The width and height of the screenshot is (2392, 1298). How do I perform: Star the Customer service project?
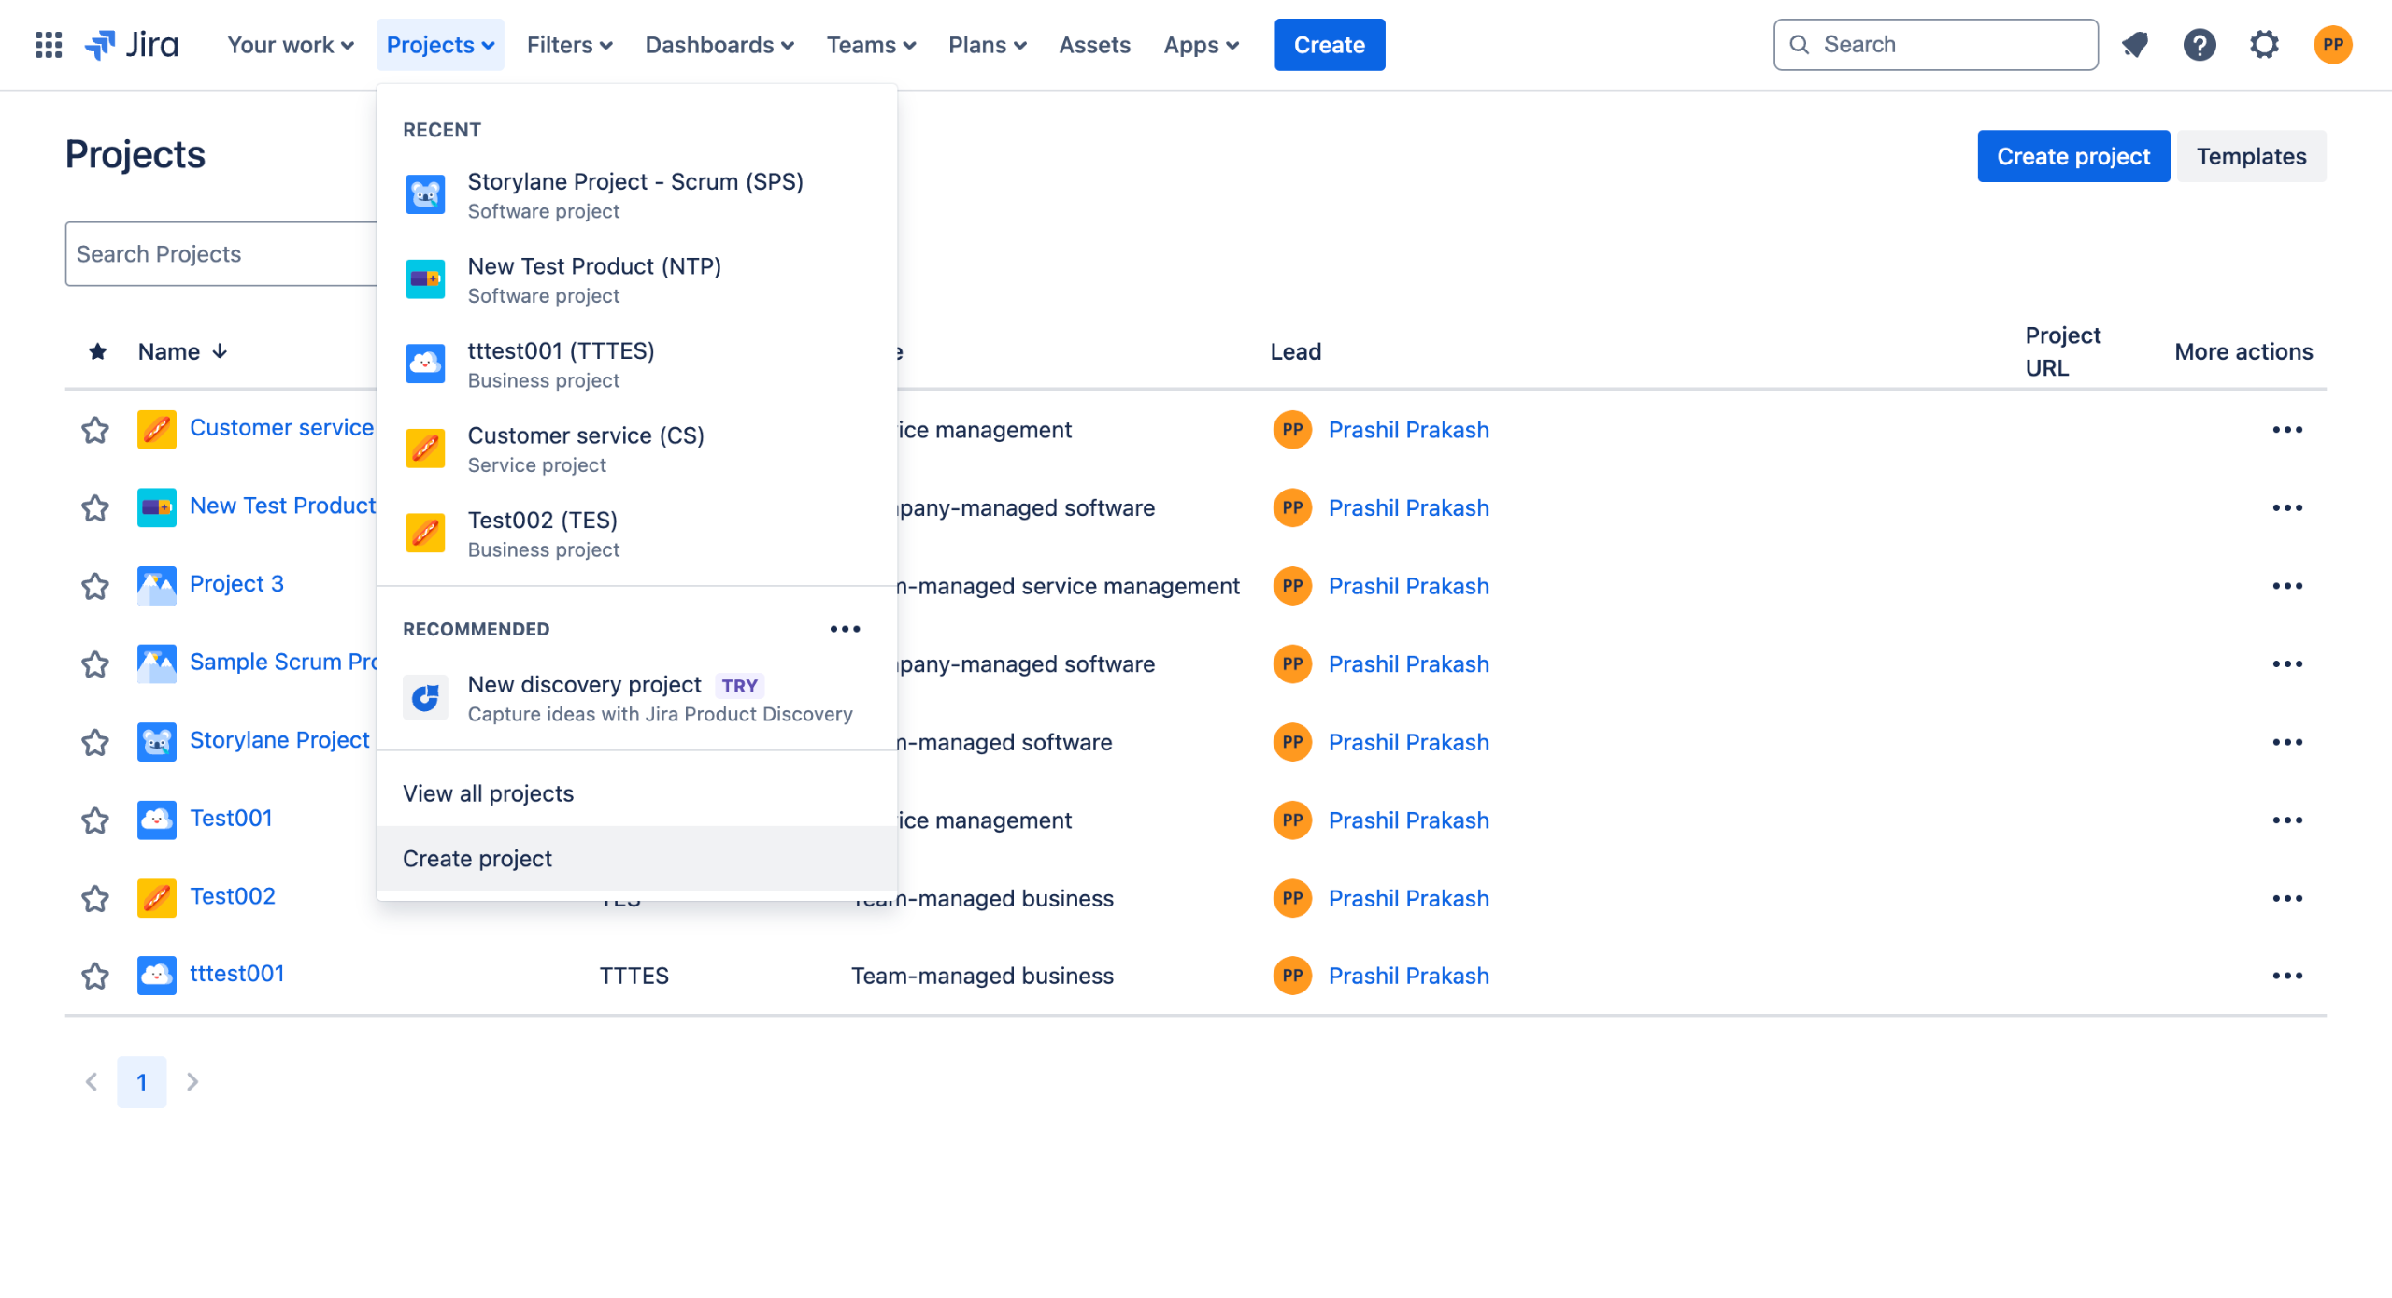pyautogui.click(x=95, y=430)
